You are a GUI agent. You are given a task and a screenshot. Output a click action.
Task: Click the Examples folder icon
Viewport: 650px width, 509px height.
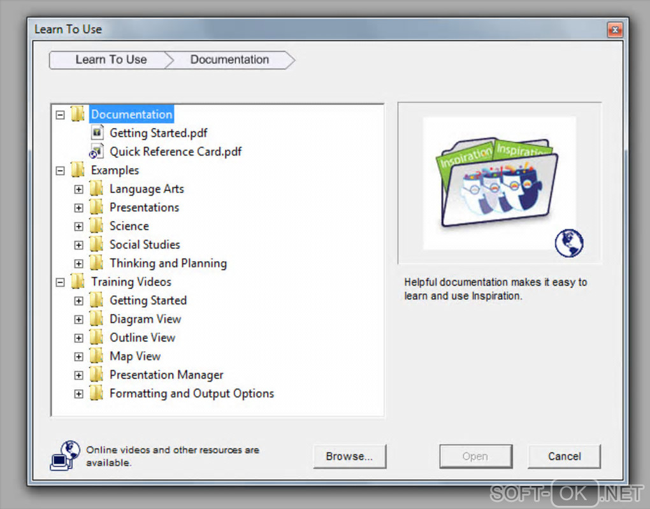point(78,170)
